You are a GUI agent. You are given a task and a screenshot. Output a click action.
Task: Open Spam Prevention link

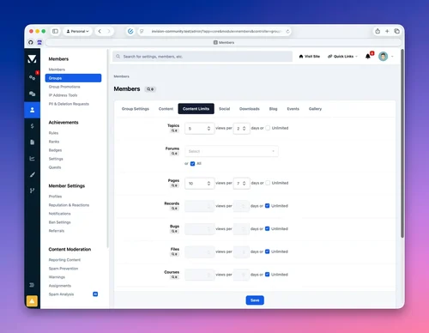(63, 269)
